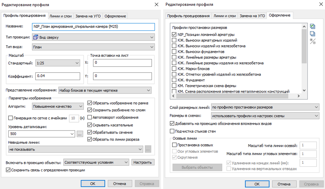Open Линии и слои tab in right dialog
Viewport: 325px width, 189px height.
[x=225, y=16]
